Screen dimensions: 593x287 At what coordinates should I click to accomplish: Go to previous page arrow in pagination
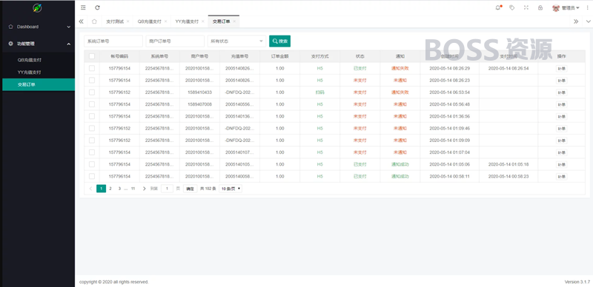point(90,189)
